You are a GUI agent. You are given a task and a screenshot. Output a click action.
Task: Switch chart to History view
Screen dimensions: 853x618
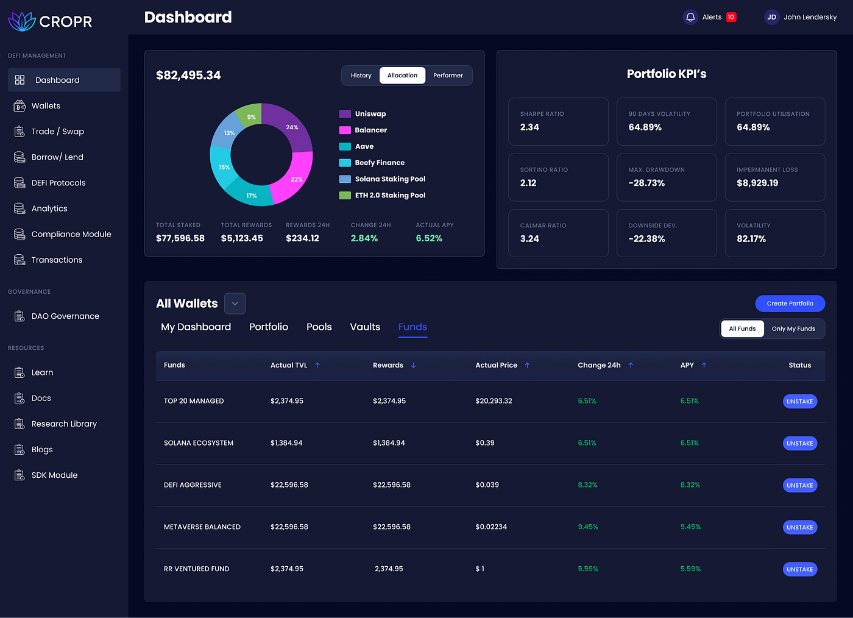tap(361, 76)
